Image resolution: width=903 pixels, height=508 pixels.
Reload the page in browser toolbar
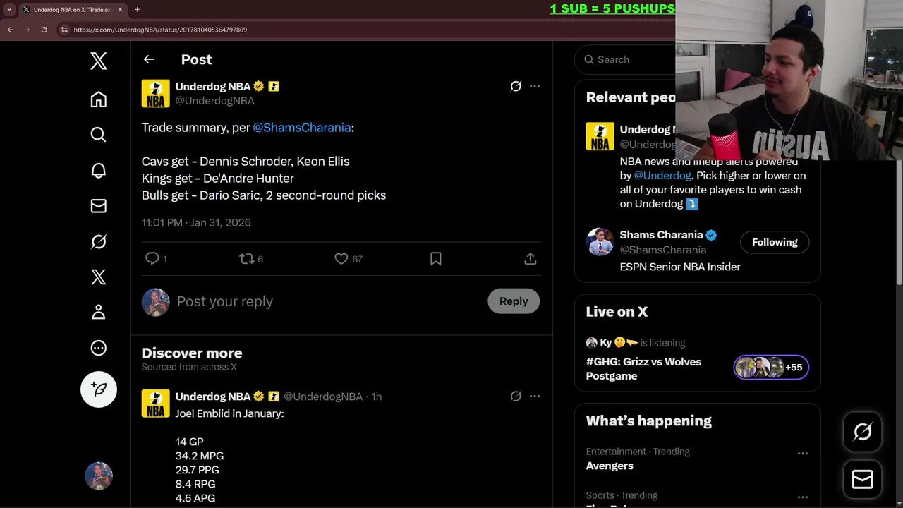pos(44,30)
